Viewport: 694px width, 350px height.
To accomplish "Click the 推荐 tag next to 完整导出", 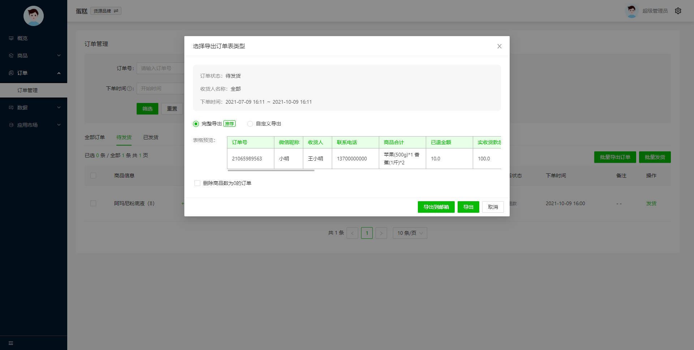I will pyautogui.click(x=230, y=124).
